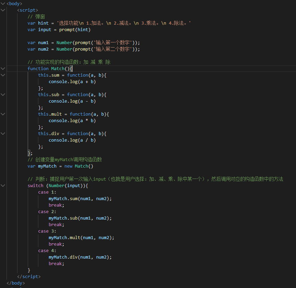Click the '输入第二个数字' string
The height and width of the screenshot is (288, 296).
tap(113, 49)
